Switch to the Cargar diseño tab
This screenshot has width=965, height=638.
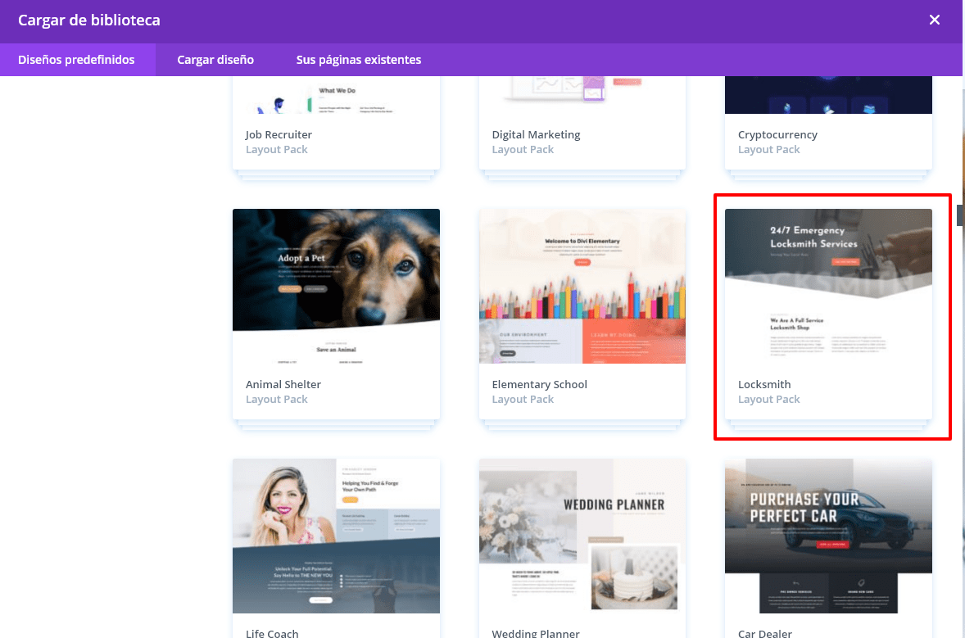[x=215, y=60]
